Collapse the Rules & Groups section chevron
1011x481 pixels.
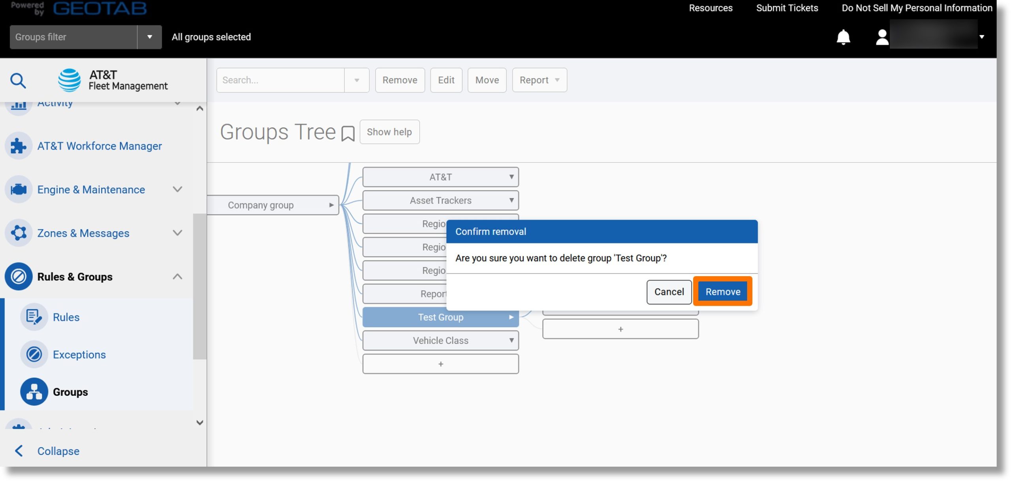coord(178,277)
